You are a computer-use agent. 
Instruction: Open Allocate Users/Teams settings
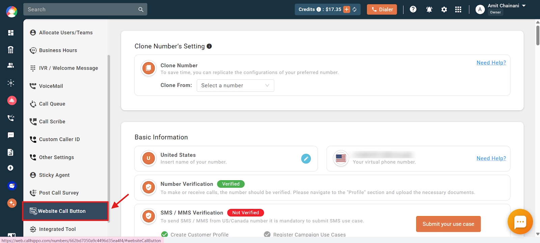click(x=65, y=33)
